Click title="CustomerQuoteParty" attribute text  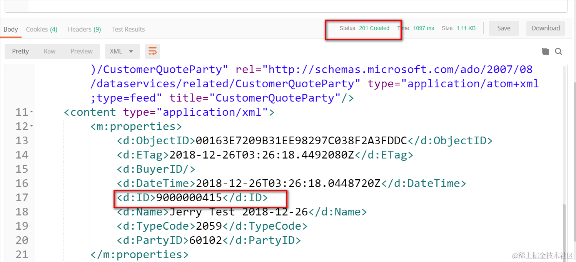pyautogui.click(x=255, y=98)
